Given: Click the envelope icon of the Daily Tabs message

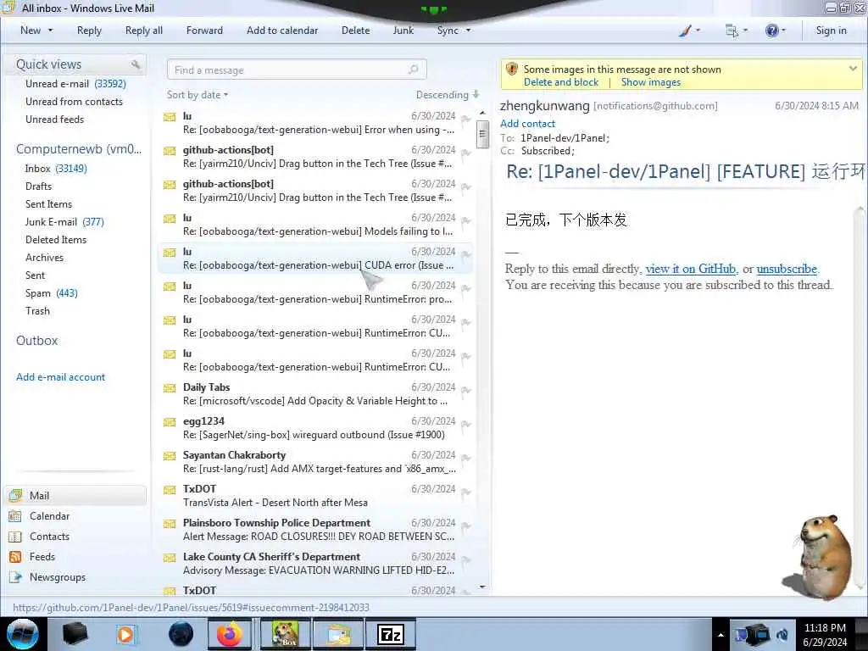Looking at the screenshot, I should pyautogui.click(x=170, y=388).
